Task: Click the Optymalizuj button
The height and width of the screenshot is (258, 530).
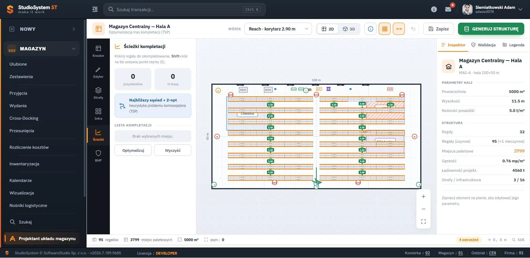Action: coord(133,150)
